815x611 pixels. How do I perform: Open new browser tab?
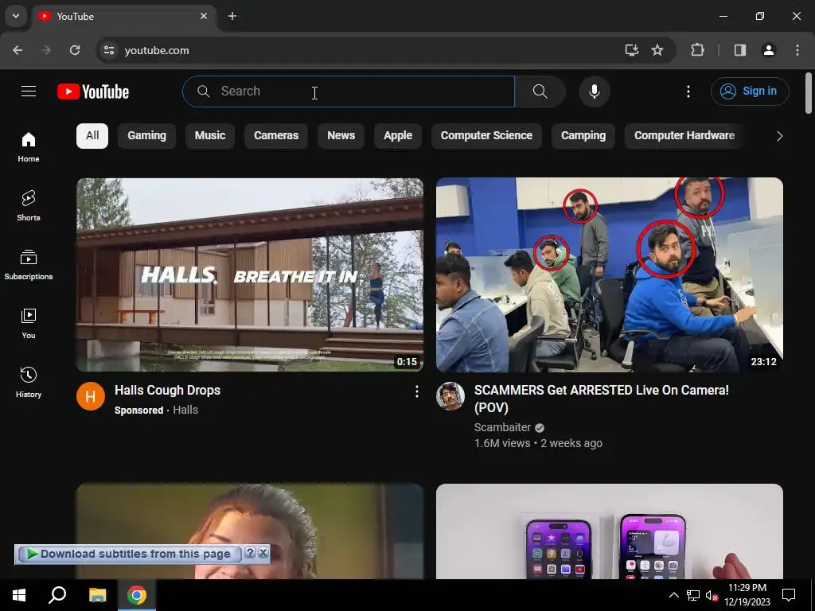[232, 16]
